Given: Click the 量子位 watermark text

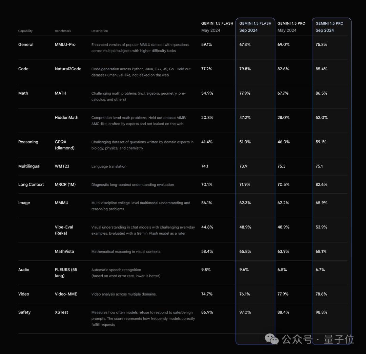Looking at the screenshot, I should point(339,339).
